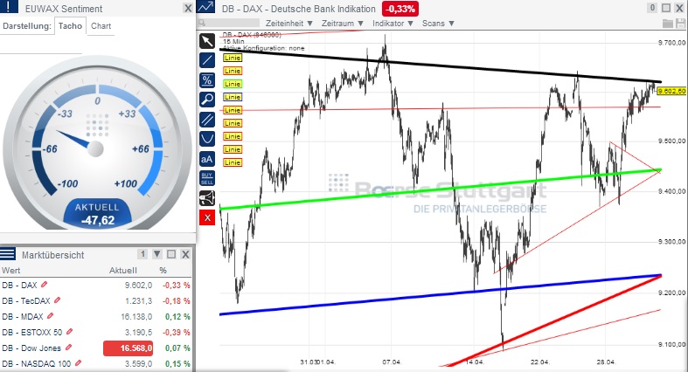Click the red highlighted 16.568,0 value

129,348
